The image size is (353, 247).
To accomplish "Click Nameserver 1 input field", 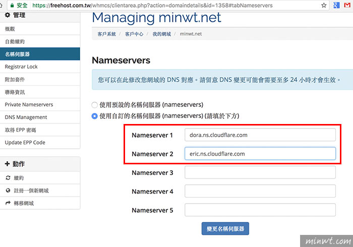I will 260,135.
